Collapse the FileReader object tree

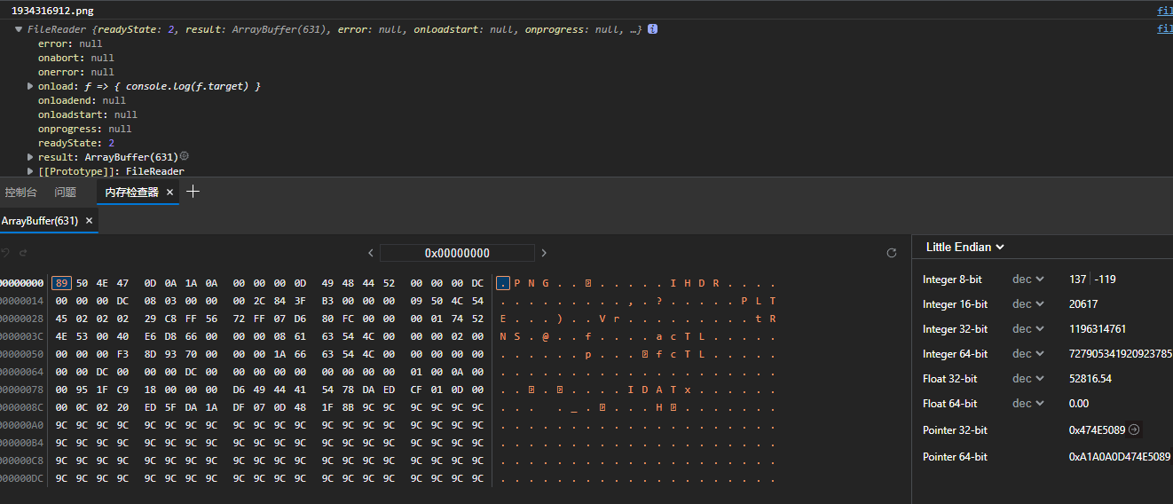pos(19,29)
